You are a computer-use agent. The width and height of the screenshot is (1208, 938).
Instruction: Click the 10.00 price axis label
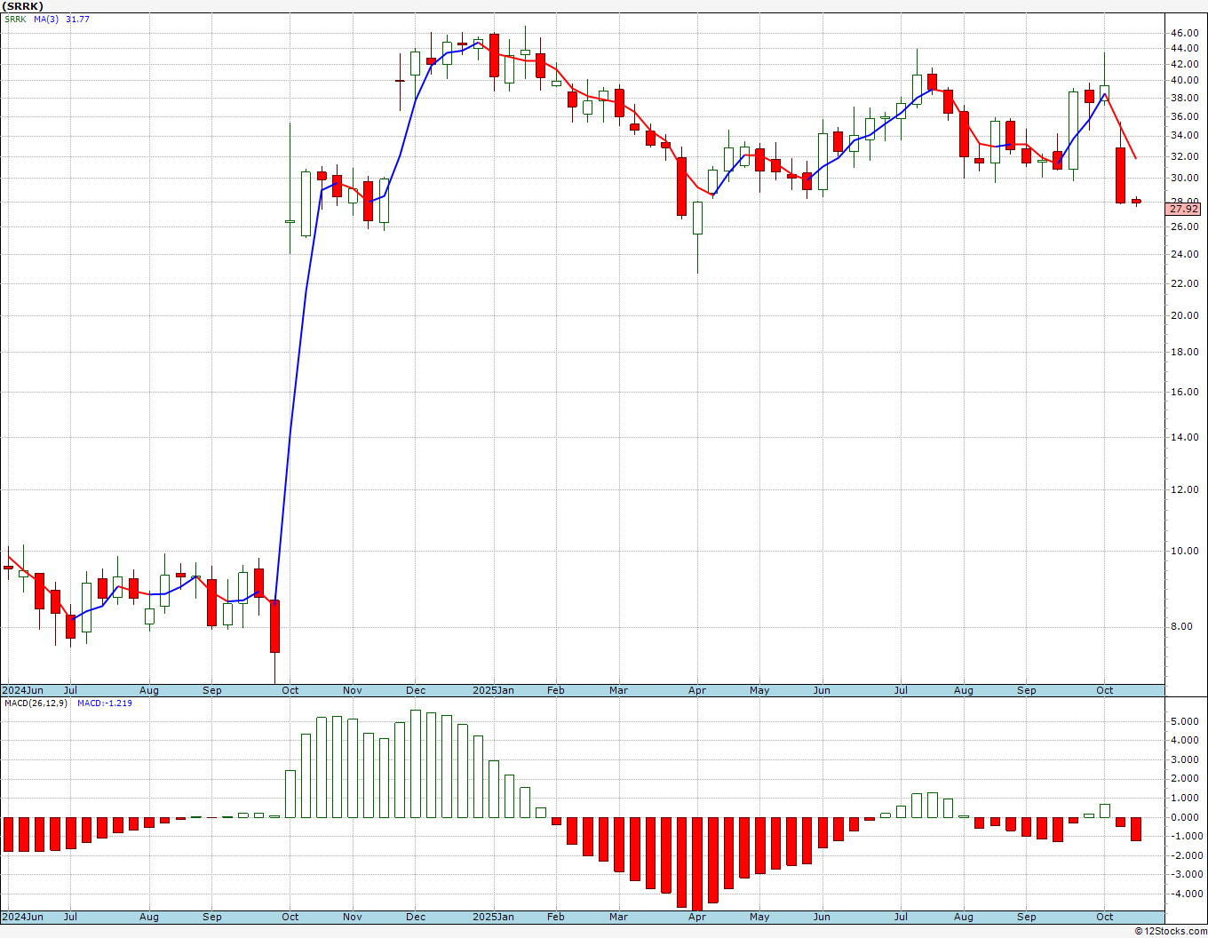coord(1184,552)
